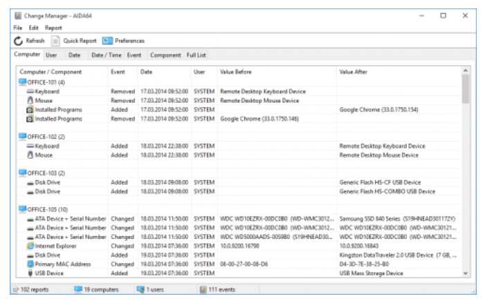Click the Disk Drive icon for Kingston DataTraveler
481x299 pixels.
pyautogui.click(x=30, y=256)
